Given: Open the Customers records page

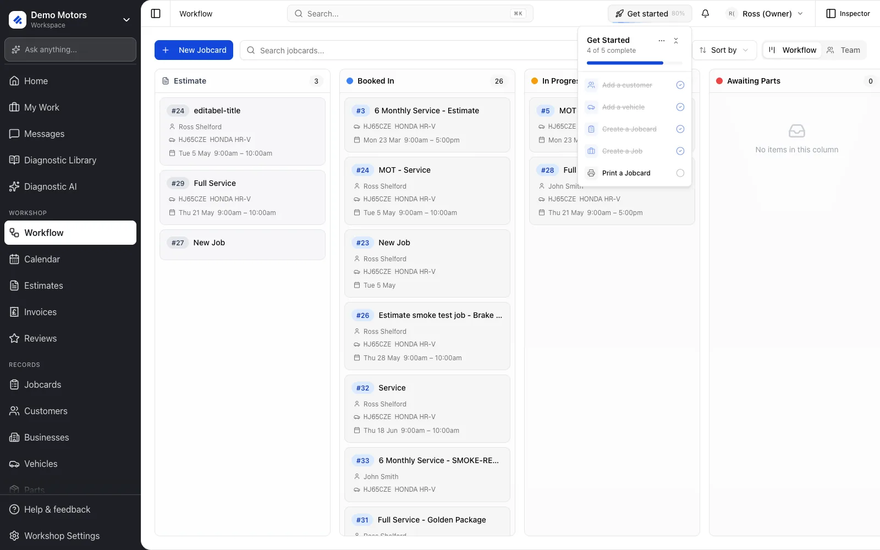Looking at the screenshot, I should tap(70, 411).
